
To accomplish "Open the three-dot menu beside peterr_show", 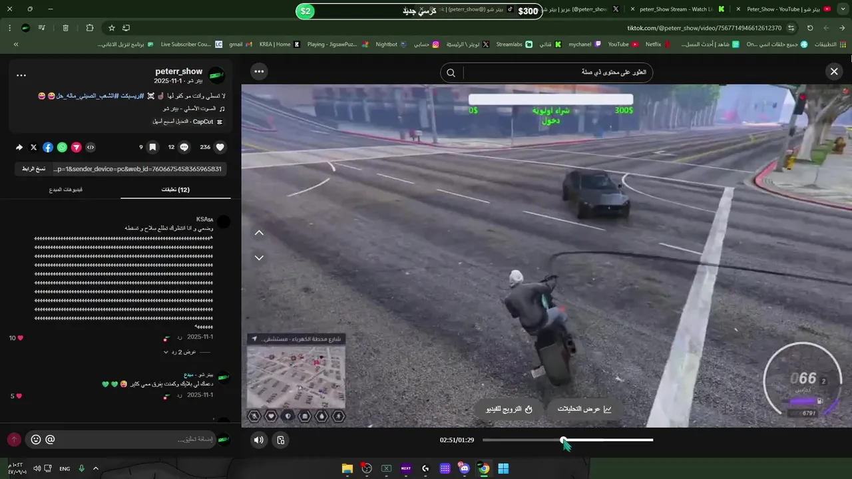I will click(x=21, y=75).
